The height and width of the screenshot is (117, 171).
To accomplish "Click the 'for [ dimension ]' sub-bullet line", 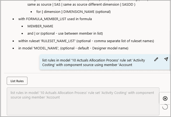I will 73,12.
